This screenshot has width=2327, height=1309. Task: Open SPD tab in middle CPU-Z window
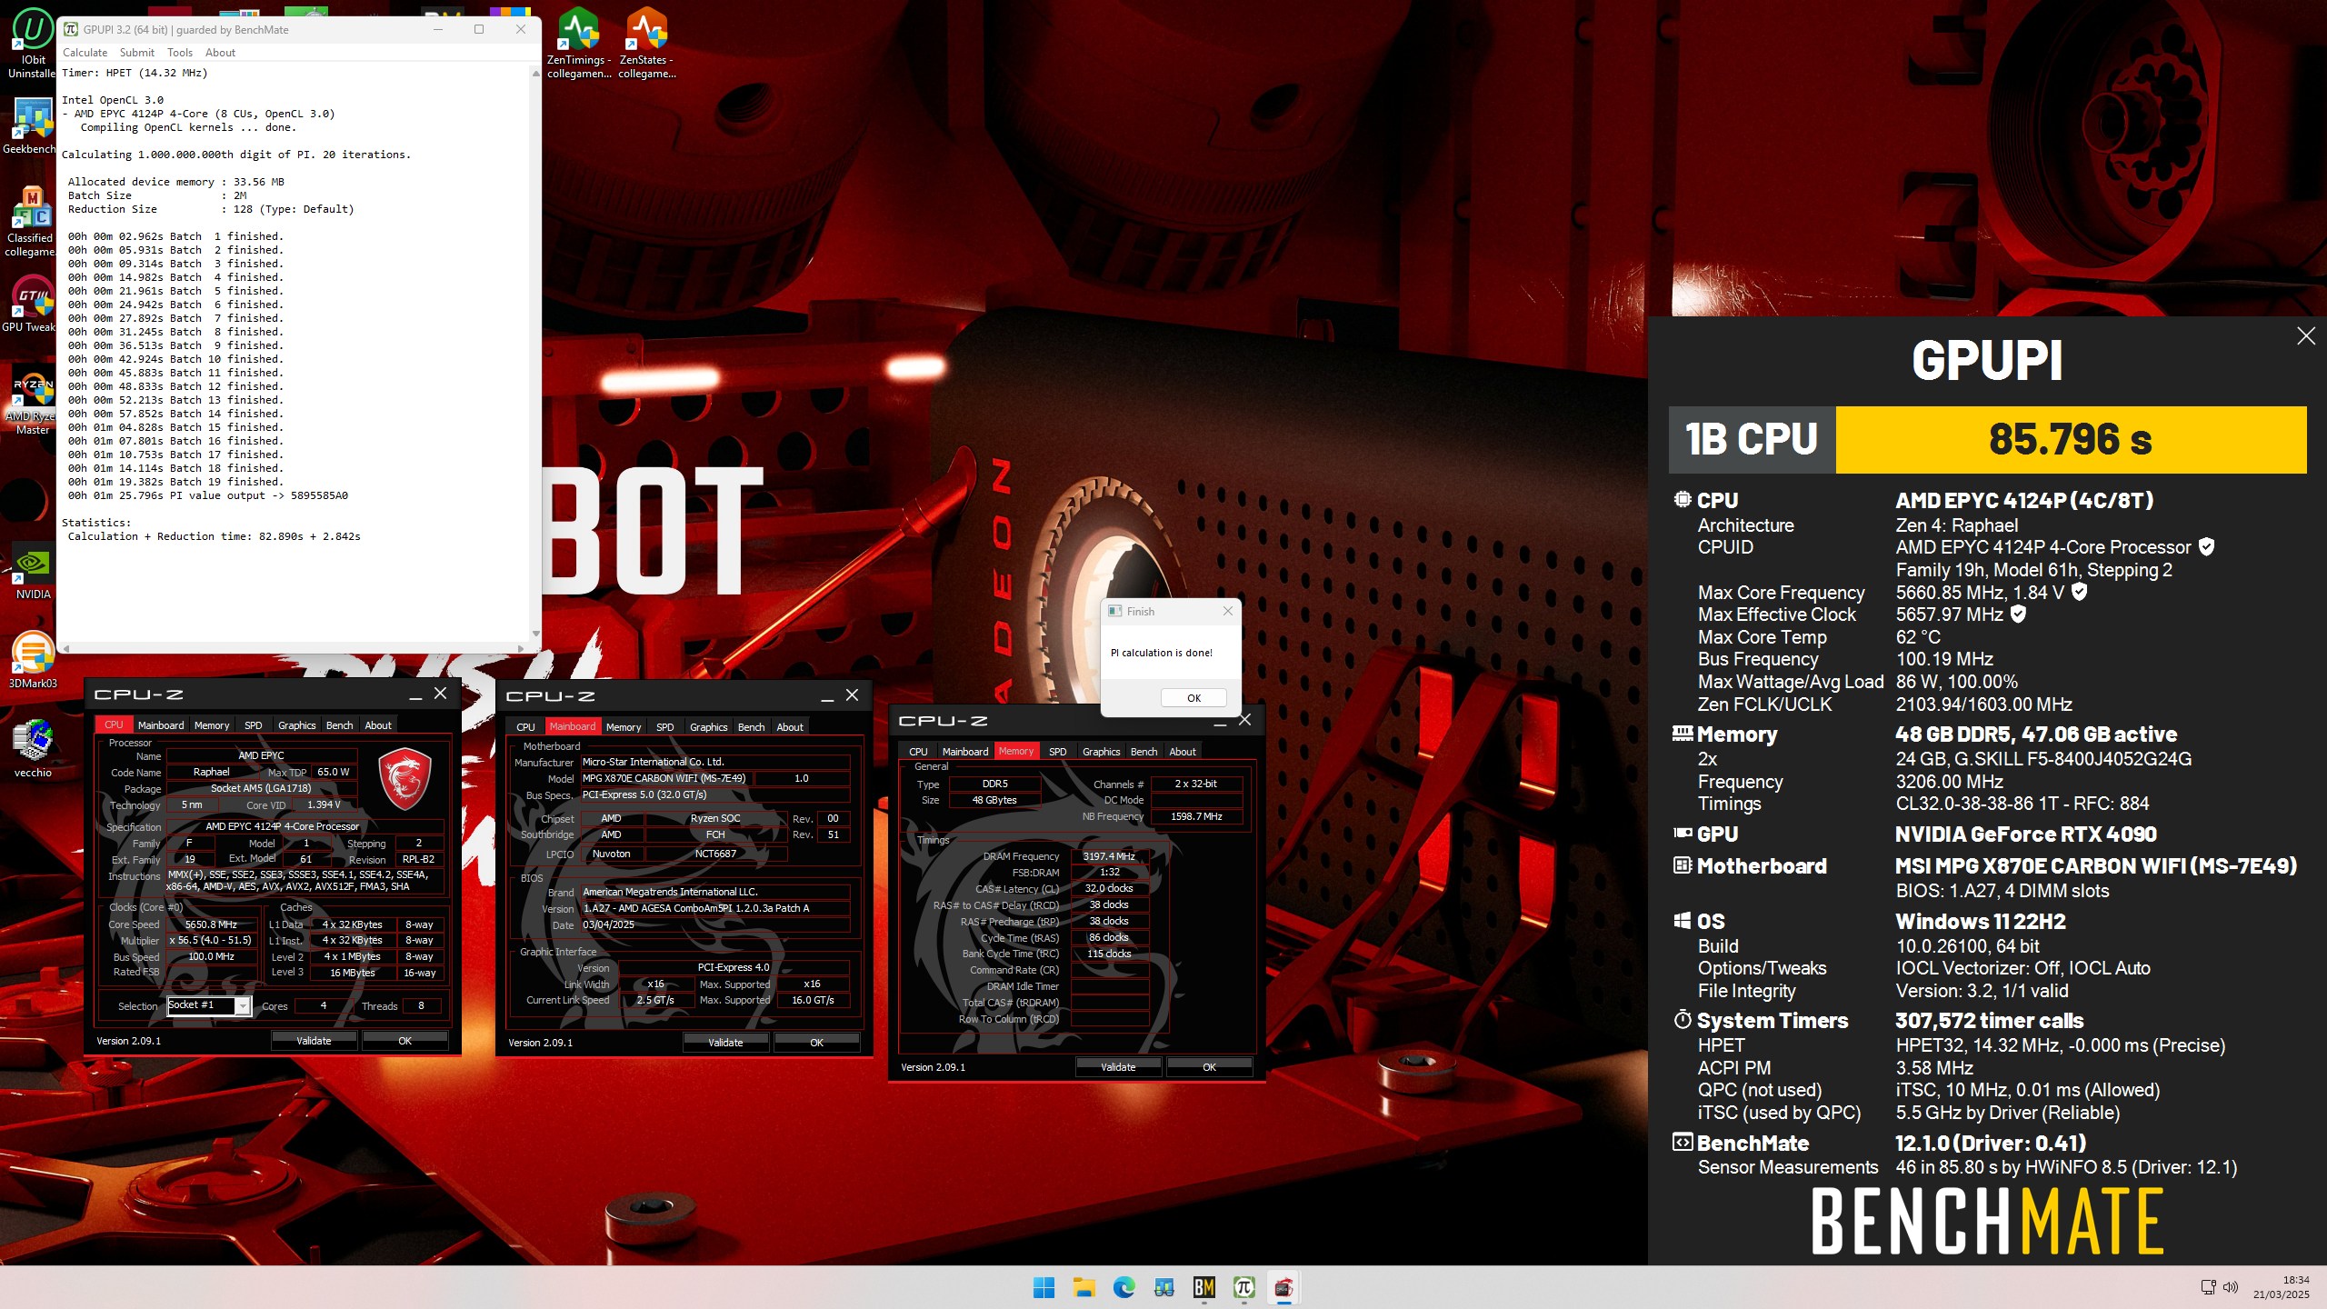665,727
